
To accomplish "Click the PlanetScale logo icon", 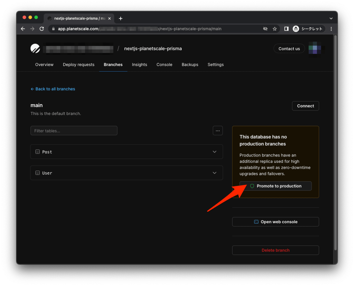I will click(x=35, y=48).
